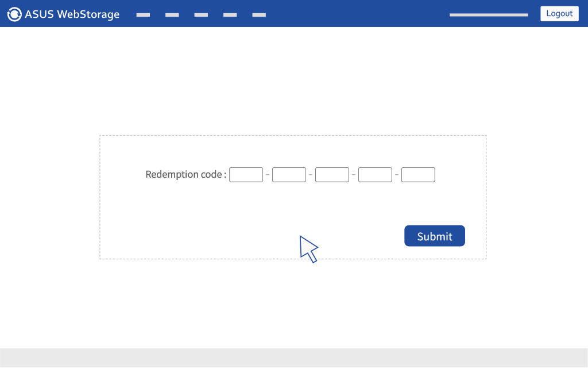Focus the first redemption code box

(246, 175)
